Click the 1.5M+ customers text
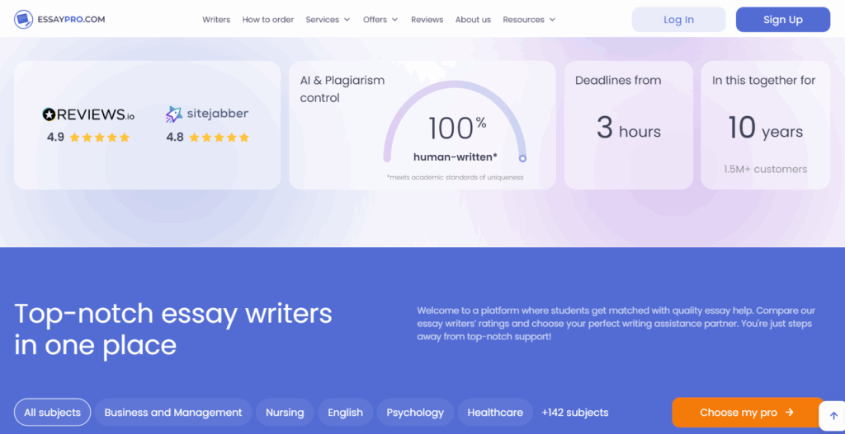 pyautogui.click(x=765, y=170)
